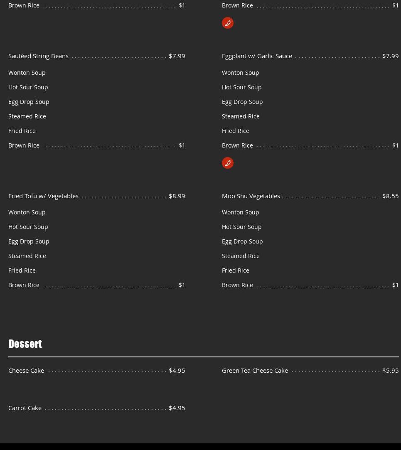Screen dimensions: 401x450
Task: Choose the Fried Tofu w/ Vegetables item
Action: 43,196
